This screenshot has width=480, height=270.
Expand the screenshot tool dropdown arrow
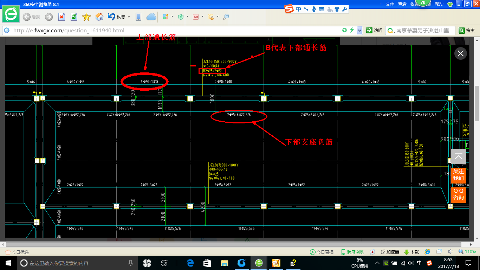218,17
